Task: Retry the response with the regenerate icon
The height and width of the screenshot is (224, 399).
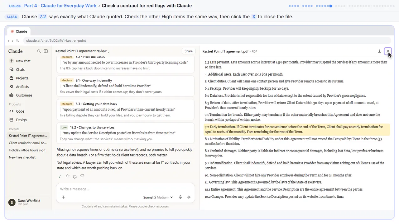Action: pos(82,176)
